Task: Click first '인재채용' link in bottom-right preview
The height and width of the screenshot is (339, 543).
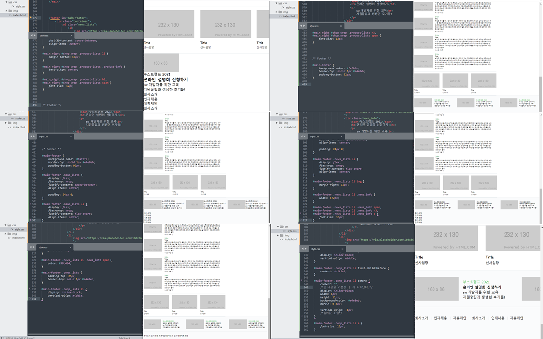Action: 440,318
